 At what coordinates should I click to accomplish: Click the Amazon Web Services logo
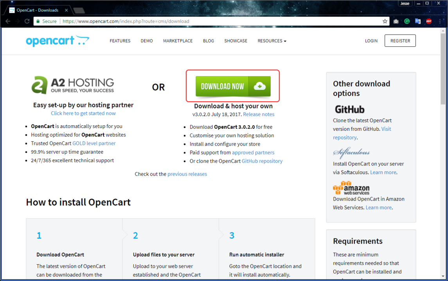coord(351,188)
